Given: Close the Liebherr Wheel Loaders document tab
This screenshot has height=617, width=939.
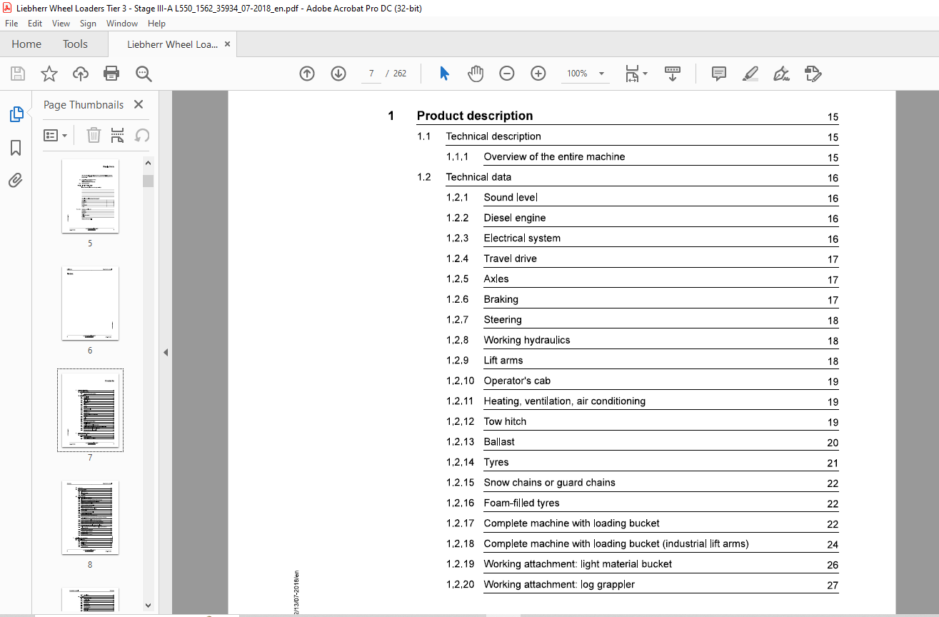Looking at the screenshot, I should tap(227, 44).
